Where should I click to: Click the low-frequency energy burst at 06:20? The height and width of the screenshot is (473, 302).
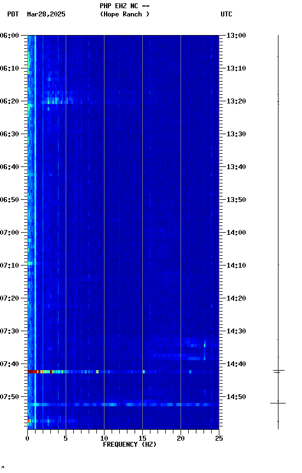(57, 100)
